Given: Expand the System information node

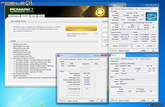Looking at the screenshot, I should [12, 76].
